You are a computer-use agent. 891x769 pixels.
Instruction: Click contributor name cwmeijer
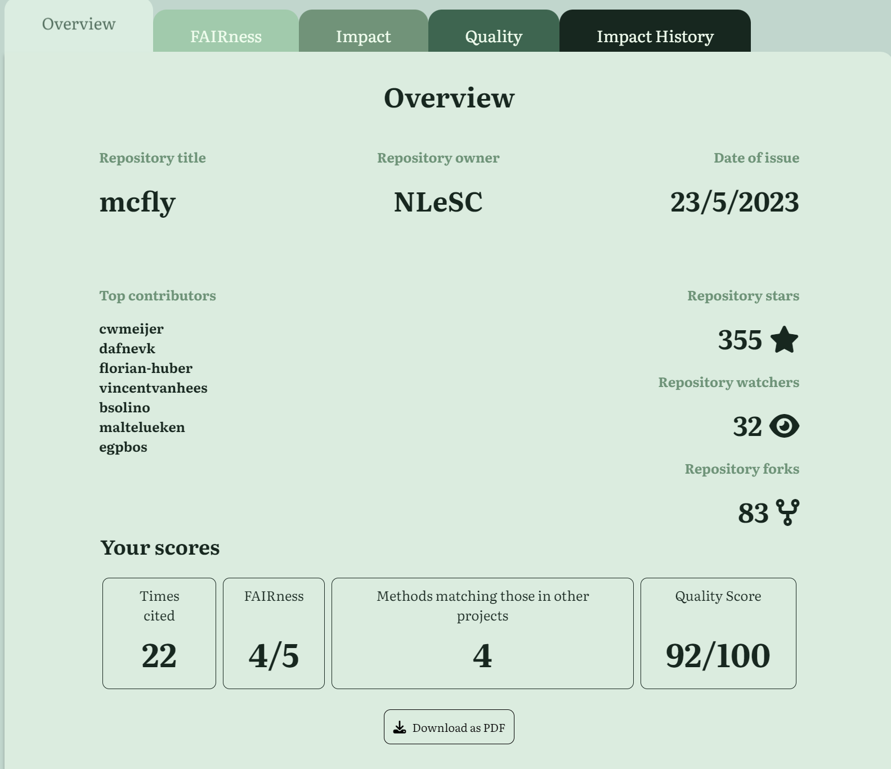point(131,329)
